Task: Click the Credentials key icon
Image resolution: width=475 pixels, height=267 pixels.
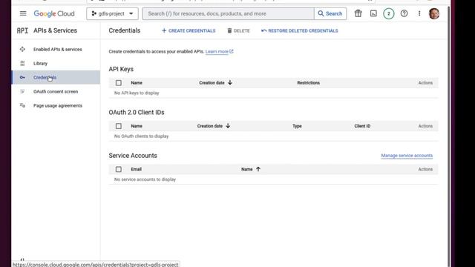Action: point(22,77)
